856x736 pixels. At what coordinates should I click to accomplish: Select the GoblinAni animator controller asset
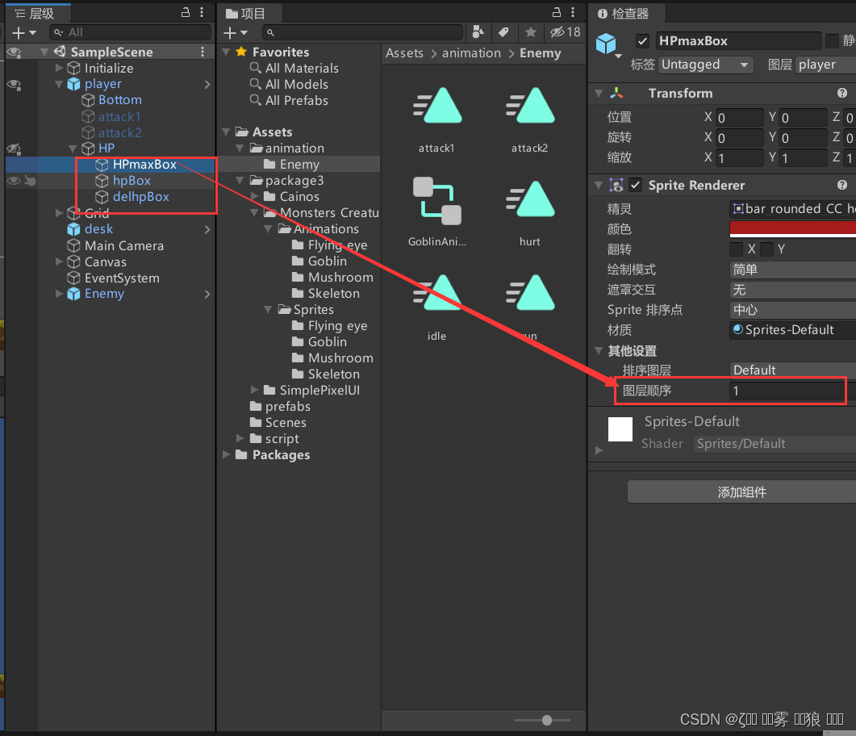pos(436,212)
